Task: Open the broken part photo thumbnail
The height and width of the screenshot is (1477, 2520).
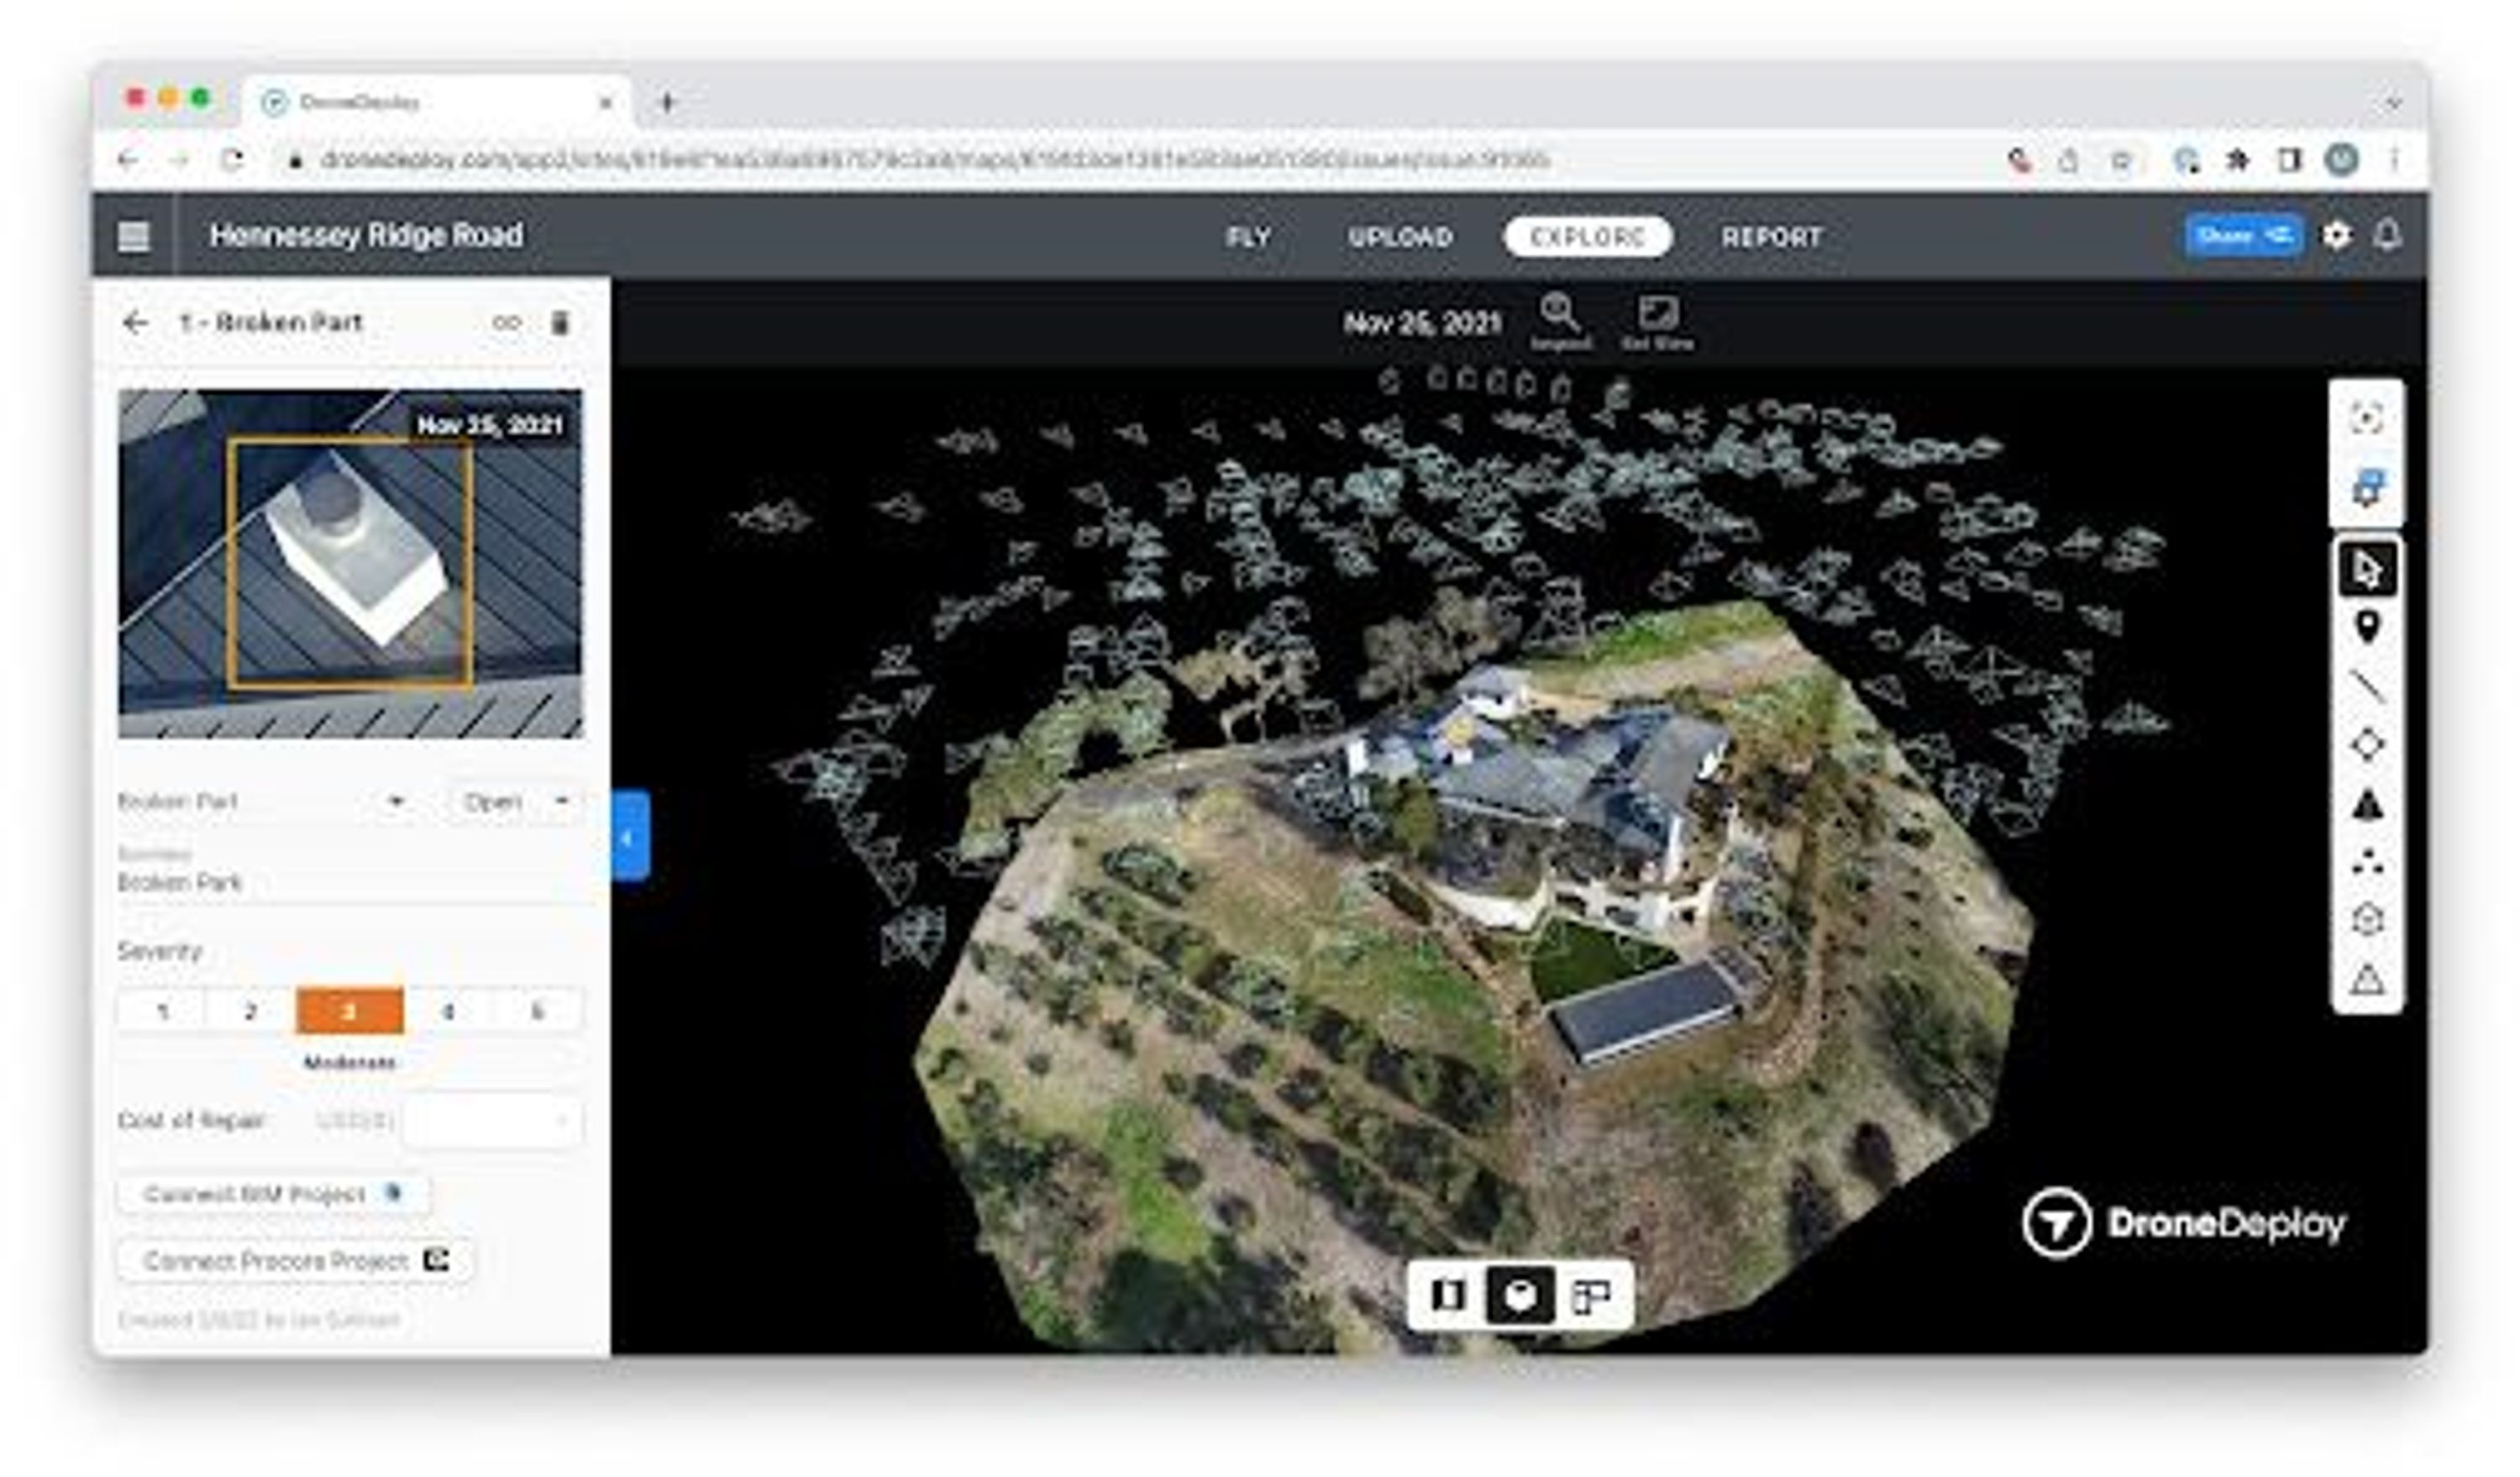Action: (x=350, y=564)
